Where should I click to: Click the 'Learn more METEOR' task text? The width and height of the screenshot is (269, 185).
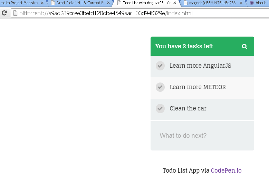coord(198,87)
